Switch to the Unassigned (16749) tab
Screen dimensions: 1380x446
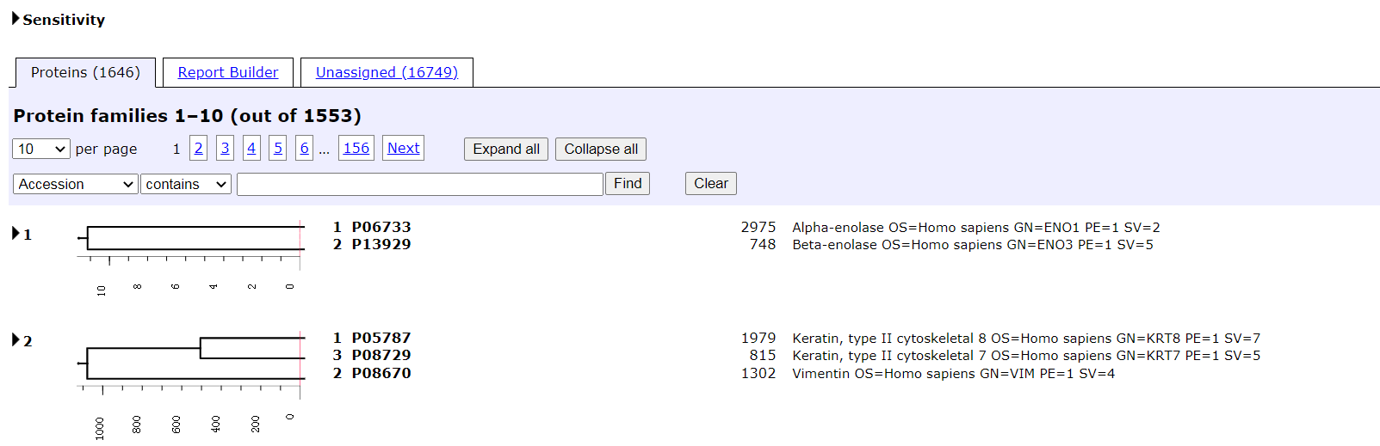[x=387, y=72]
